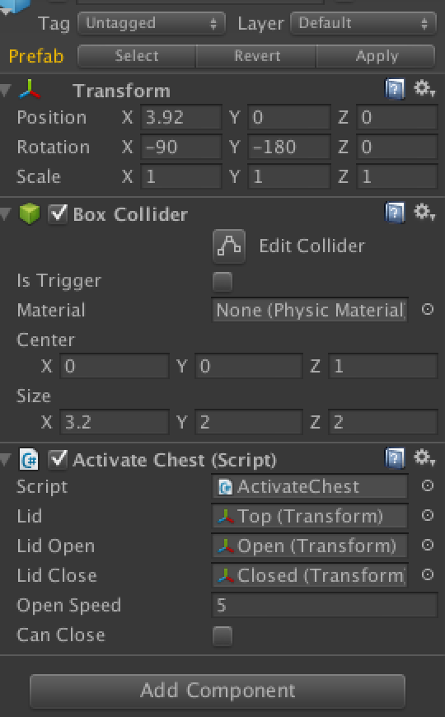Image resolution: width=445 pixels, height=717 pixels.
Task: Open Box Collider gear settings menu
Action: (x=424, y=212)
